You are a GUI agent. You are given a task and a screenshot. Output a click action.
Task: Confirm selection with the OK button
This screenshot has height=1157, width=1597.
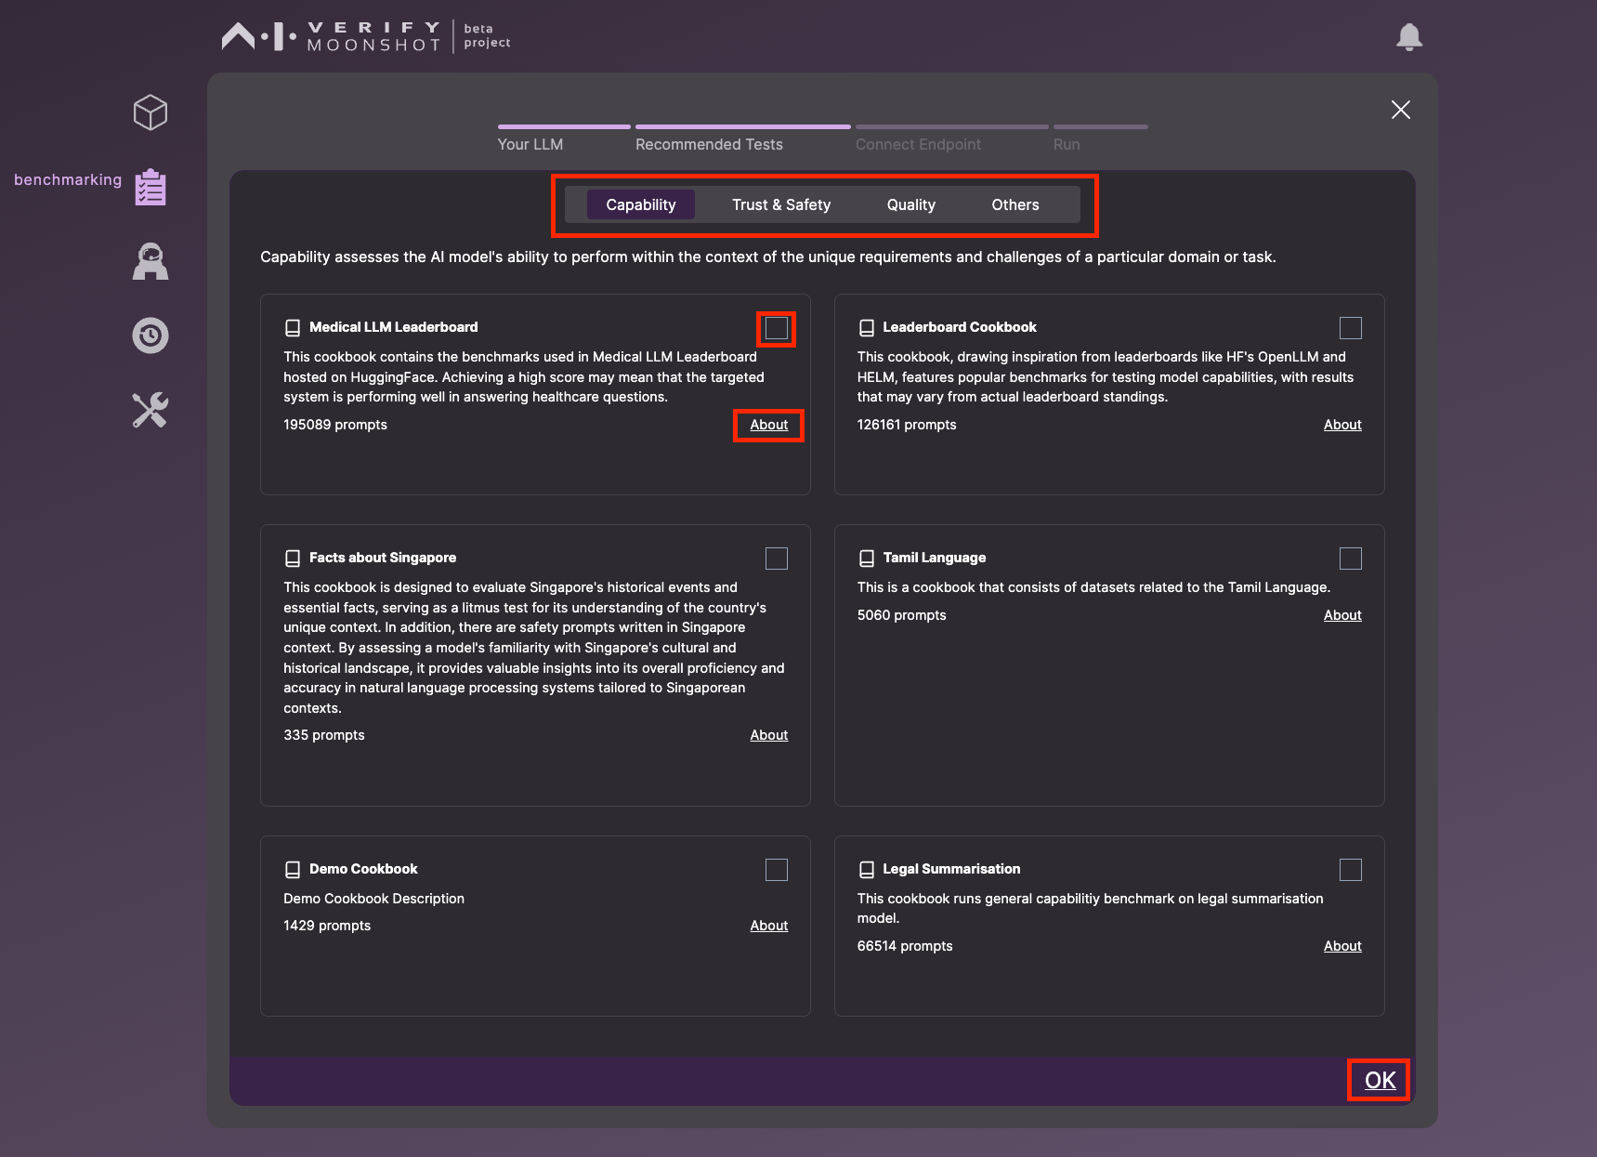pyautogui.click(x=1380, y=1080)
